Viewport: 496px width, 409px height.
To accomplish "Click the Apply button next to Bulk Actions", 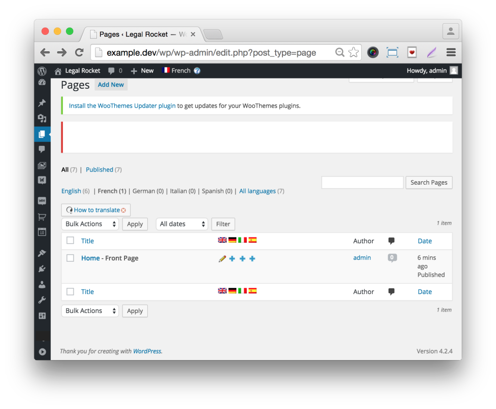I will tap(135, 224).
